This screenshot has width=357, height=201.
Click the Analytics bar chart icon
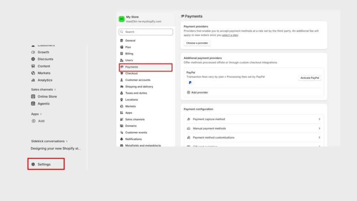[33, 80]
